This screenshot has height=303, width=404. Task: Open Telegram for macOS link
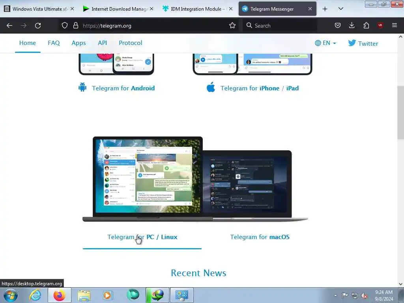pyautogui.click(x=260, y=237)
